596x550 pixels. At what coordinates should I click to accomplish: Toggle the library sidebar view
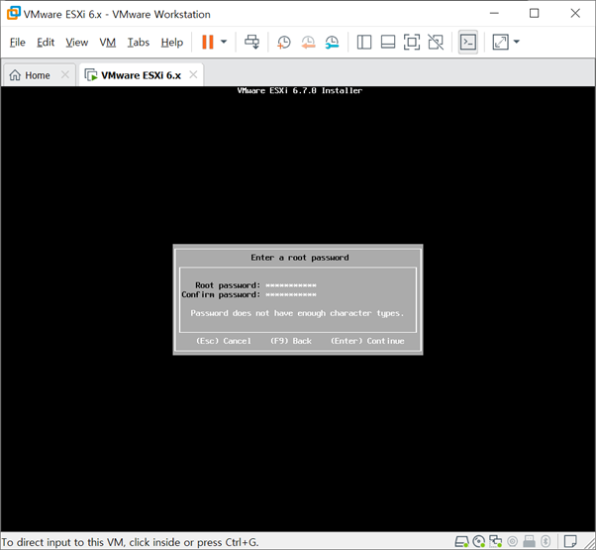click(364, 42)
